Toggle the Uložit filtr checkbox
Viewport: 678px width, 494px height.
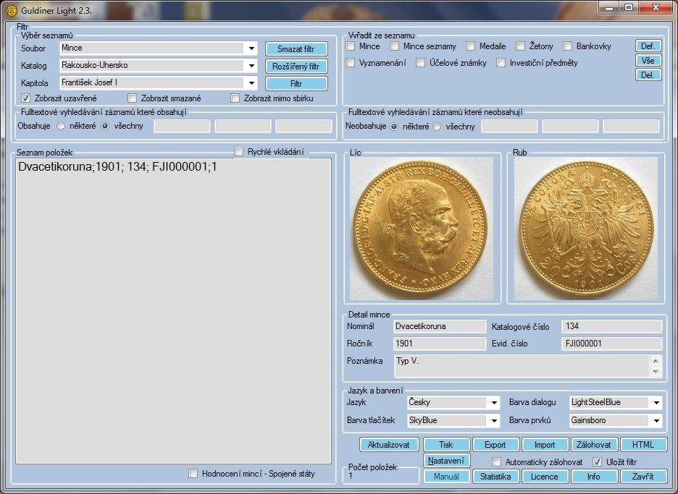pyautogui.click(x=597, y=462)
